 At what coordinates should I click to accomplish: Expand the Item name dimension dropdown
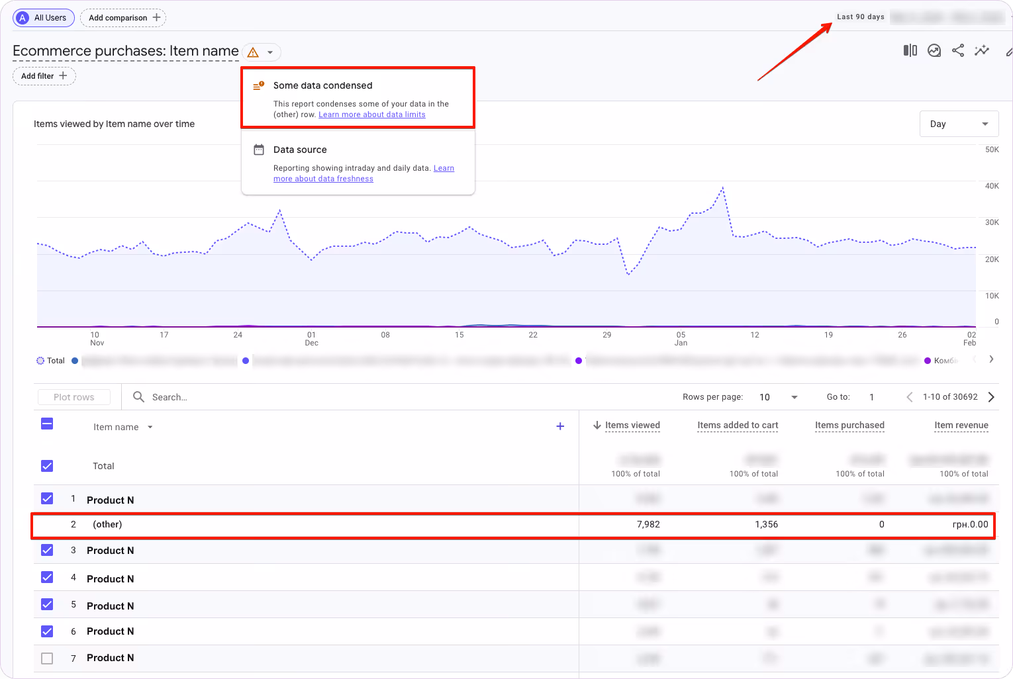[150, 427]
